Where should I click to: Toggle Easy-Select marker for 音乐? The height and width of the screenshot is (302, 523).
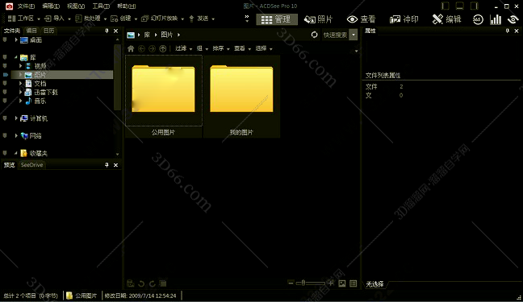(5, 101)
